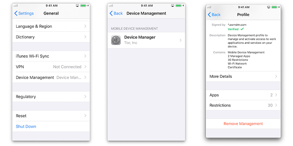Open Regulatory row

[x=51, y=97]
